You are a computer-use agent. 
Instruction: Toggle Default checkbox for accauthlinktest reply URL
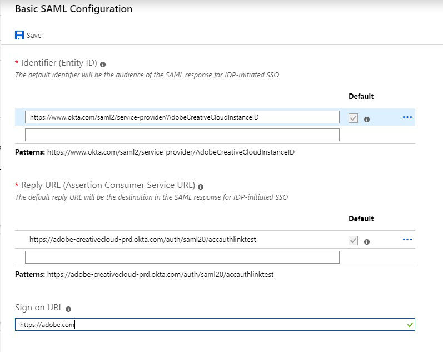pos(353,240)
